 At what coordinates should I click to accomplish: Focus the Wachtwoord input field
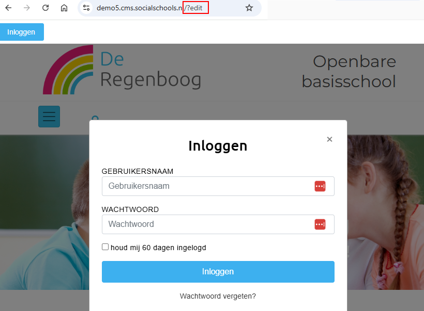tap(218, 224)
